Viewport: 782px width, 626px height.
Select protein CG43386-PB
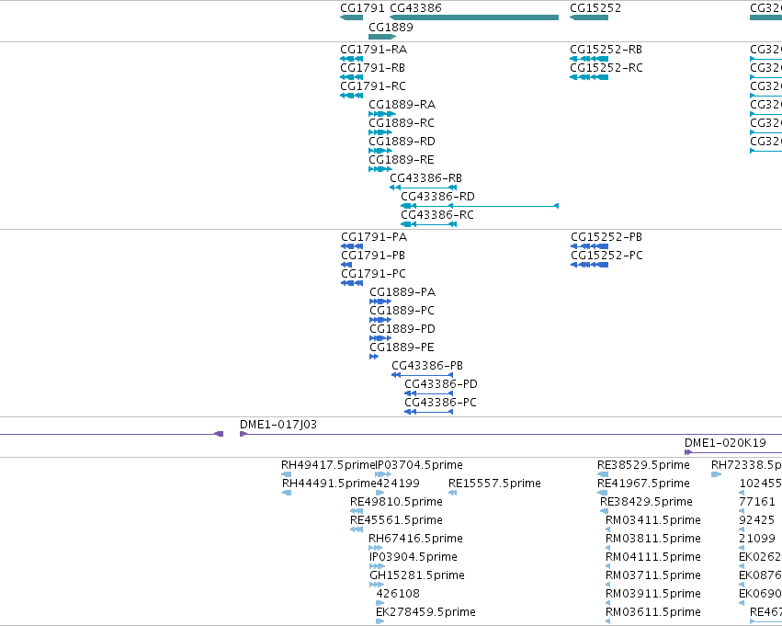click(x=427, y=366)
